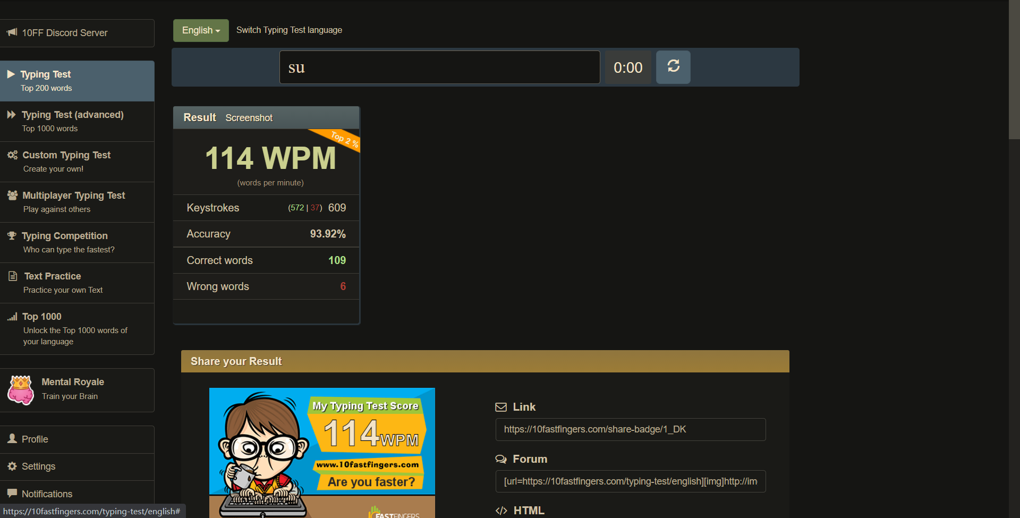Click the Multiplayer Typing Test people icon
1020x518 pixels.
[12, 196]
